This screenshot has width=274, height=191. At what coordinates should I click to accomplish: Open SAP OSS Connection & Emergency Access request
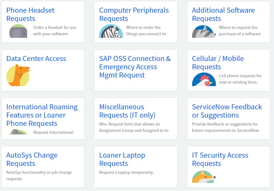point(135,67)
